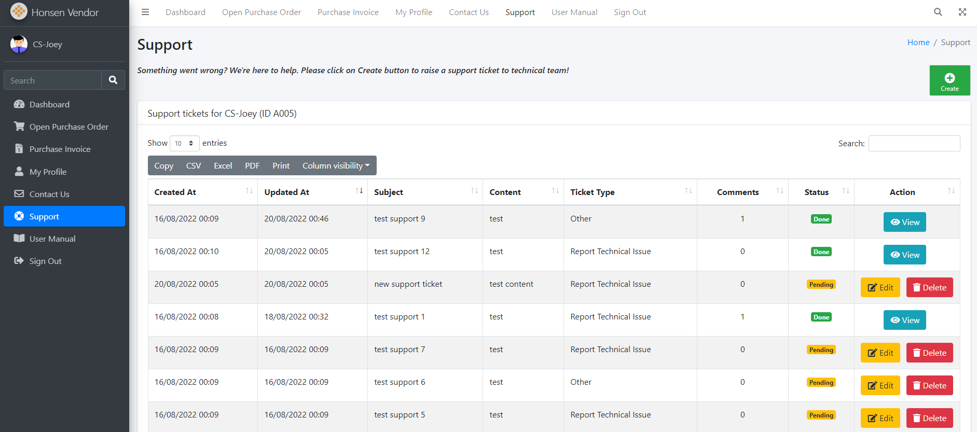Open the Column visibility dropdown
977x432 pixels.
tap(336, 166)
